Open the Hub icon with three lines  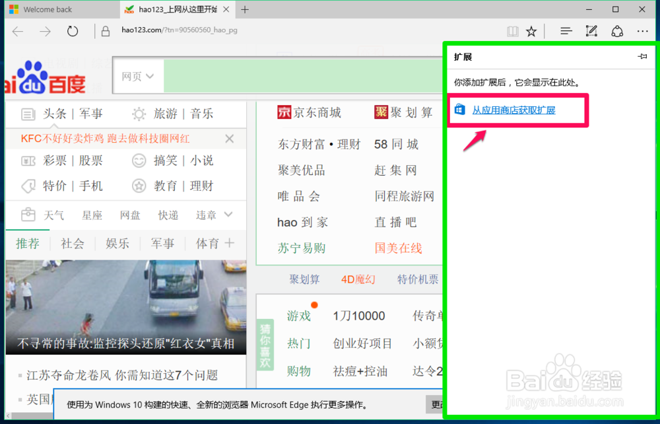click(x=566, y=31)
